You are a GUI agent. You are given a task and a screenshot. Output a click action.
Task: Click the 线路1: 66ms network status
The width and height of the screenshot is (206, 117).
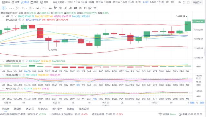167,114
